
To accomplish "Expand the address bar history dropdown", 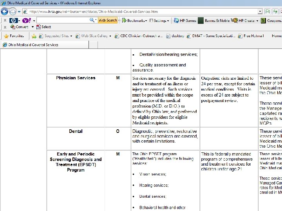I will tap(260, 12).
